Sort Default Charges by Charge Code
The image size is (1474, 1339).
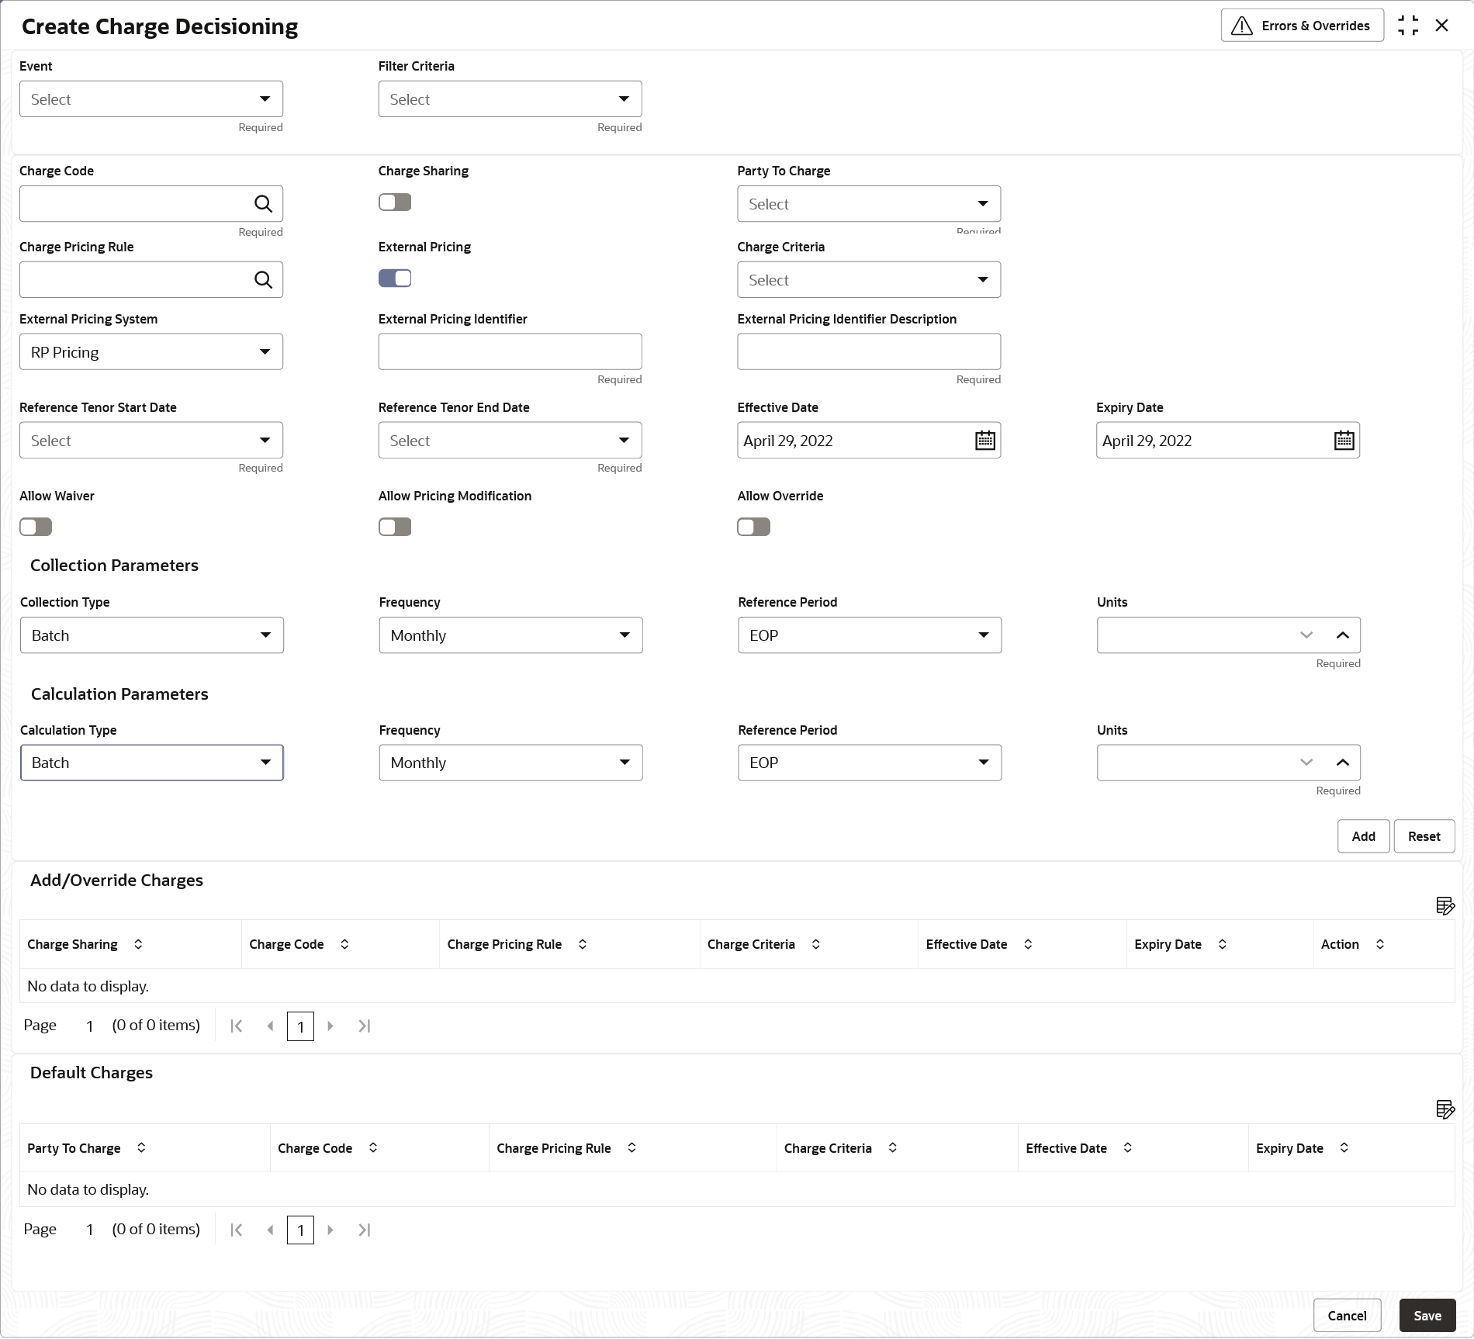click(373, 1147)
